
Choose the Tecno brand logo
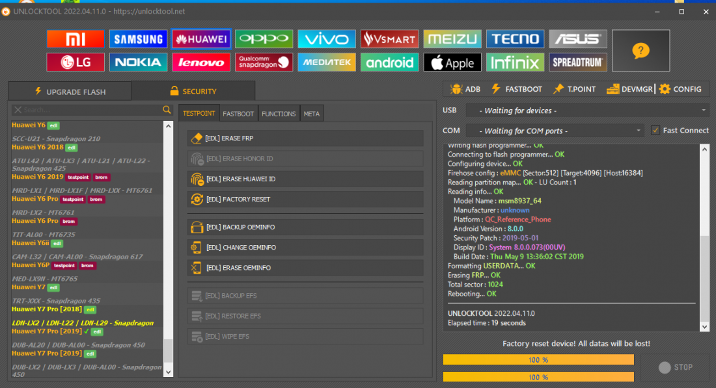(515, 39)
